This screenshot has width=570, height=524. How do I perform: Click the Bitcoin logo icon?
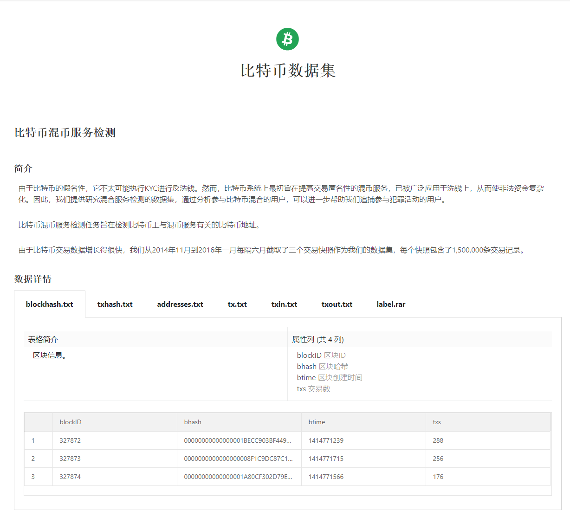[287, 39]
